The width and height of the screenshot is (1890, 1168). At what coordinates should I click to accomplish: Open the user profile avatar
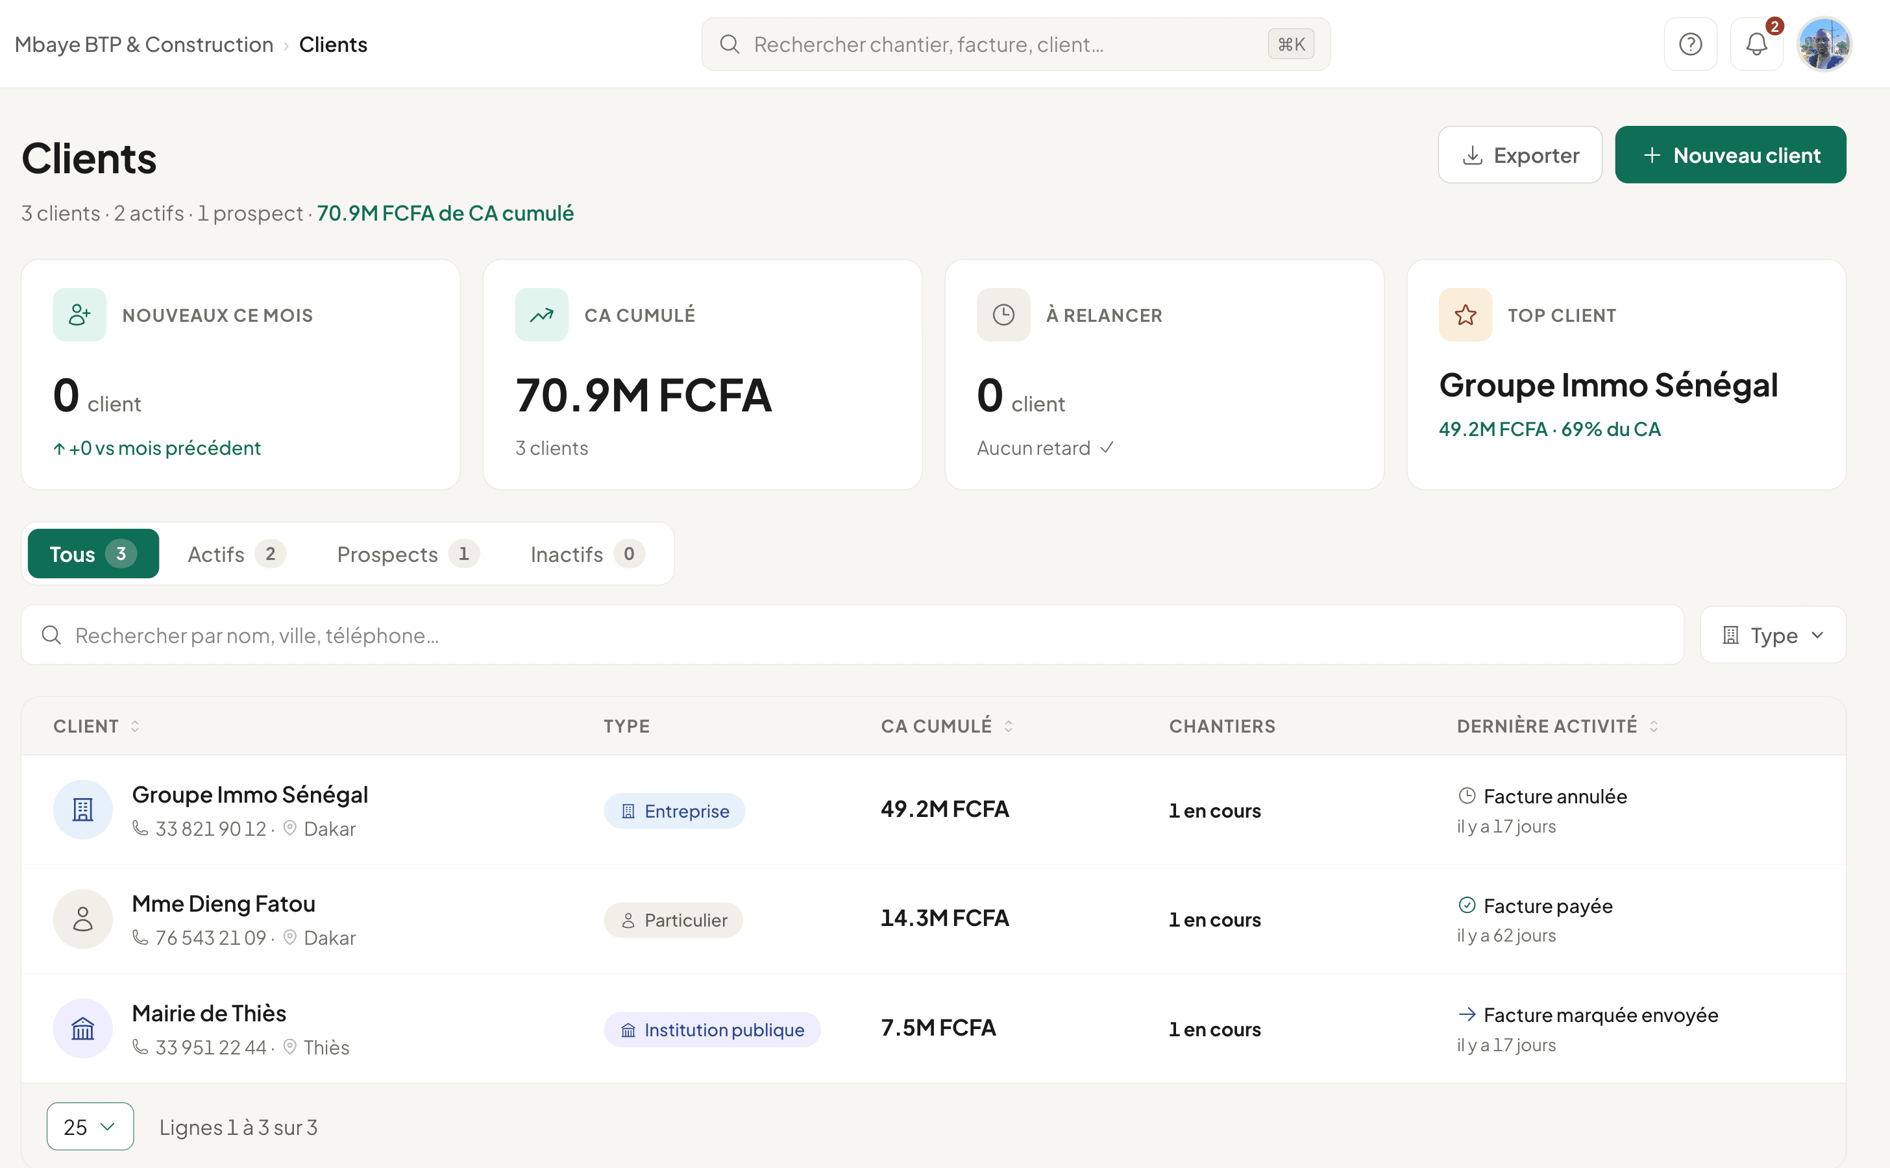tap(1824, 44)
